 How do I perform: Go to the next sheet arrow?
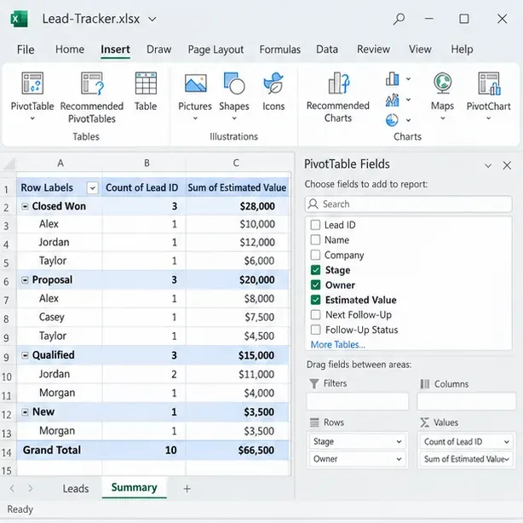click(x=31, y=489)
